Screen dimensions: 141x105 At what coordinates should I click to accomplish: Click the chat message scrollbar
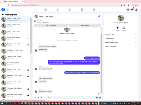tap(101, 63)
